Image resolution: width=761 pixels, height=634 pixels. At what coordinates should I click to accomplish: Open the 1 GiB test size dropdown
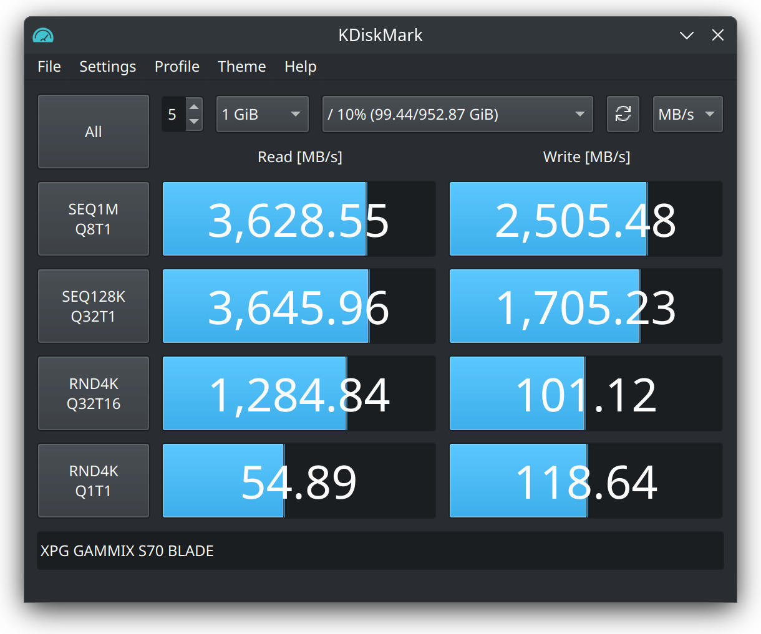tap(262, 114)
